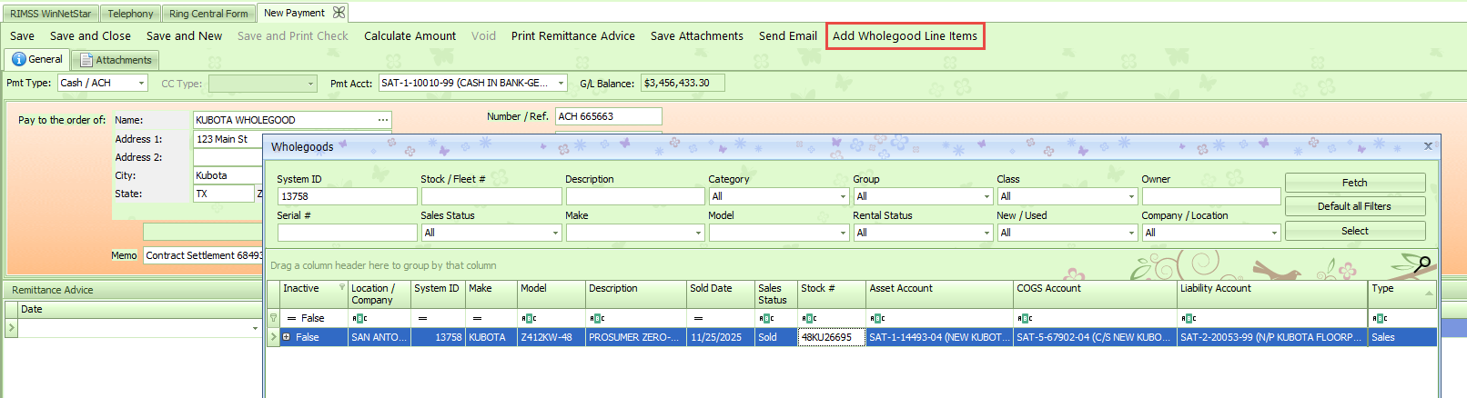The width and height of the screenshot is (1467, 398).
Task: Click Save and Close
Action: [90, 36]
